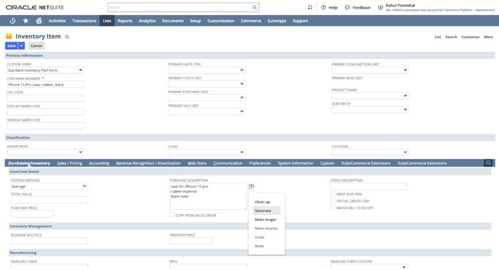The image size is (499, 269).
Task: Click the Text Enhance icon next to Purchase Description
Action: tap(251, 187)
